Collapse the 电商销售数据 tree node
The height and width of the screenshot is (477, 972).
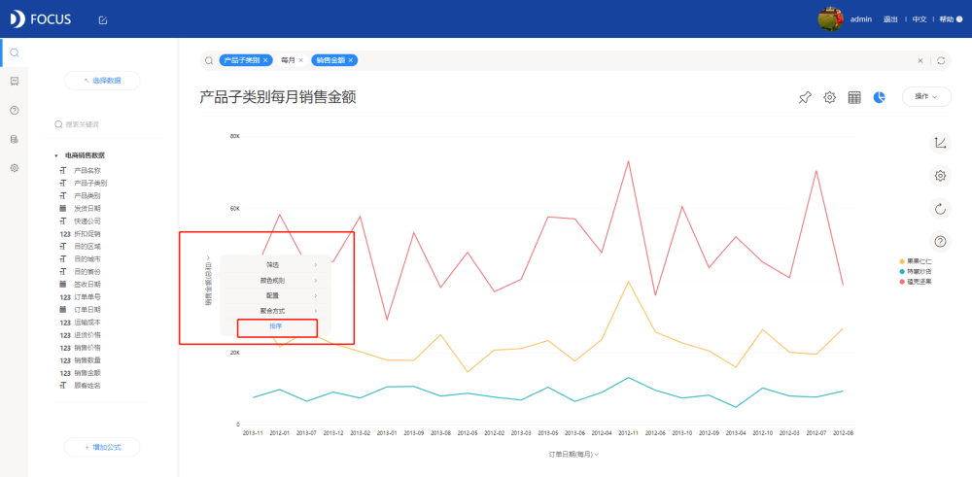click(x=56, y=156)
